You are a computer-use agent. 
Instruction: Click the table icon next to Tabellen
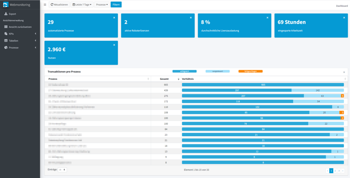tap(5, 41)
